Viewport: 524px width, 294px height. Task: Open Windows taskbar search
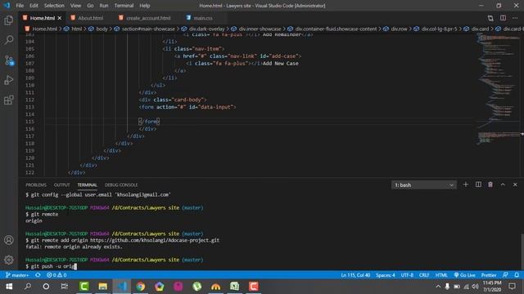pos(28,287)
